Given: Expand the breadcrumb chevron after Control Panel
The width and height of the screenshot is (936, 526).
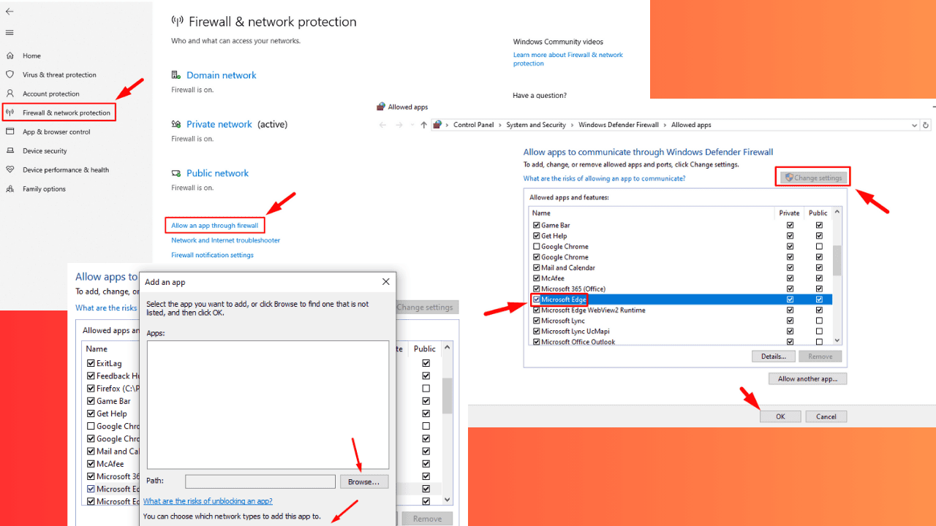Looking at the screenshot, I should (500, 125).
